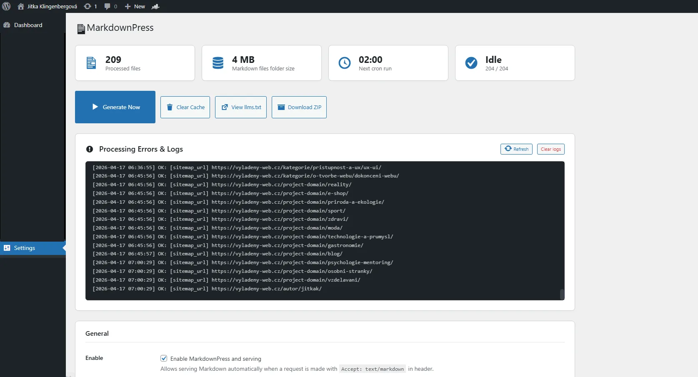The height and width of the screenshot is (377, 698).
Task: Click the log line ending in ux-ui/
Action: (237, 167)
